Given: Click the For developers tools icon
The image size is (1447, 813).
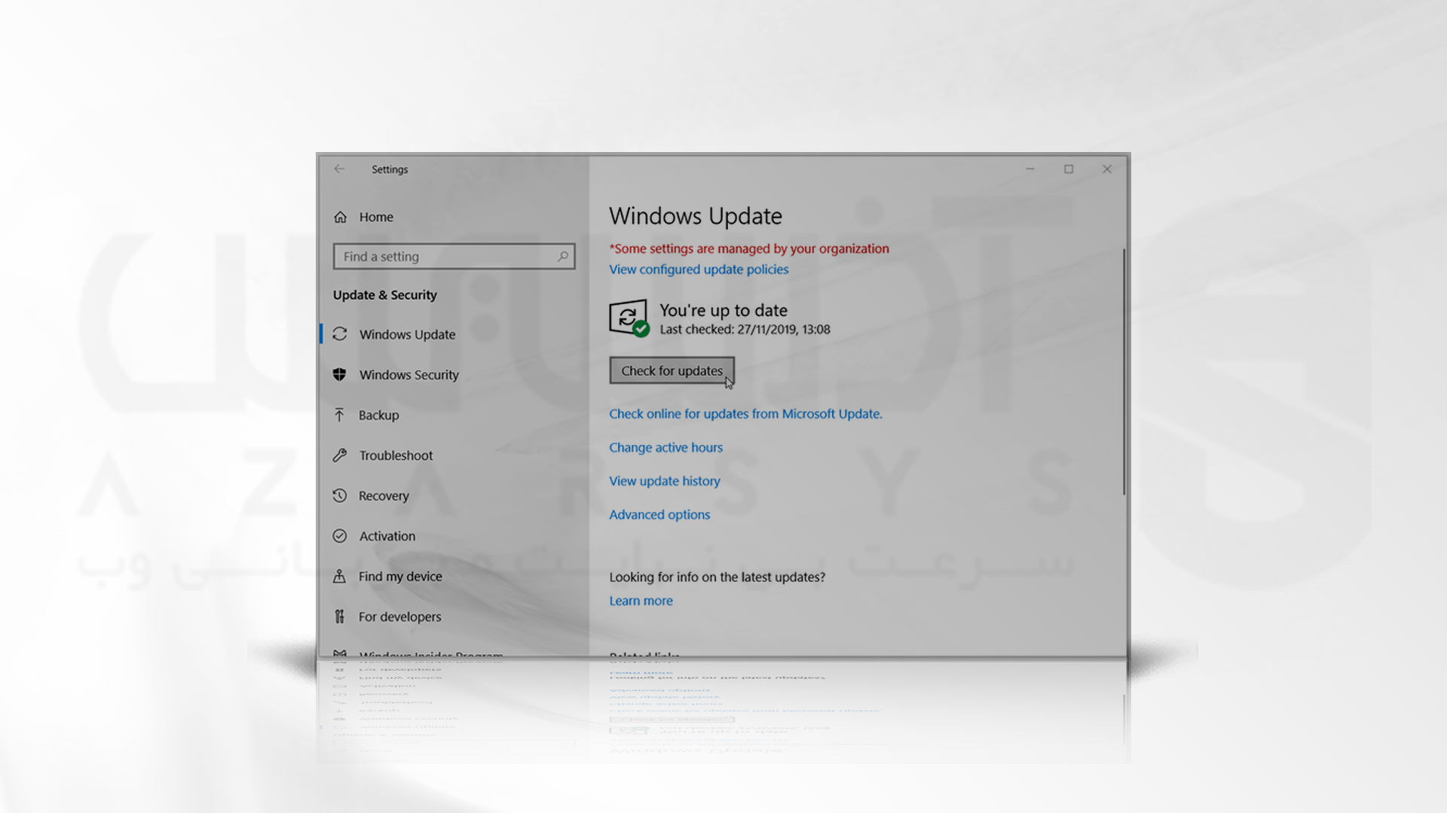Looking at the screenshot, I should (x=340, y=617).
